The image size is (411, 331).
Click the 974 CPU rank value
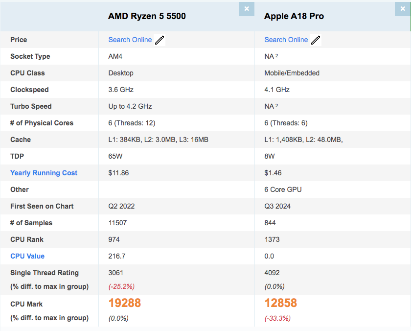pos(114,240)
